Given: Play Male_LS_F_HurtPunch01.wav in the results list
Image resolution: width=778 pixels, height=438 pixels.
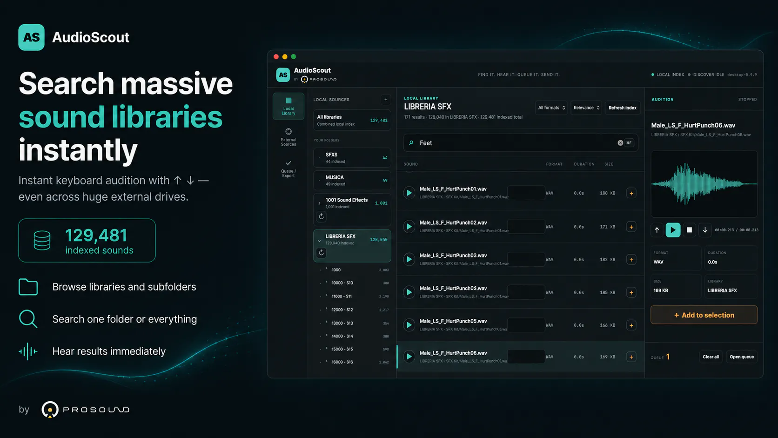Looking at the screenshot, I should click(409, 193).
